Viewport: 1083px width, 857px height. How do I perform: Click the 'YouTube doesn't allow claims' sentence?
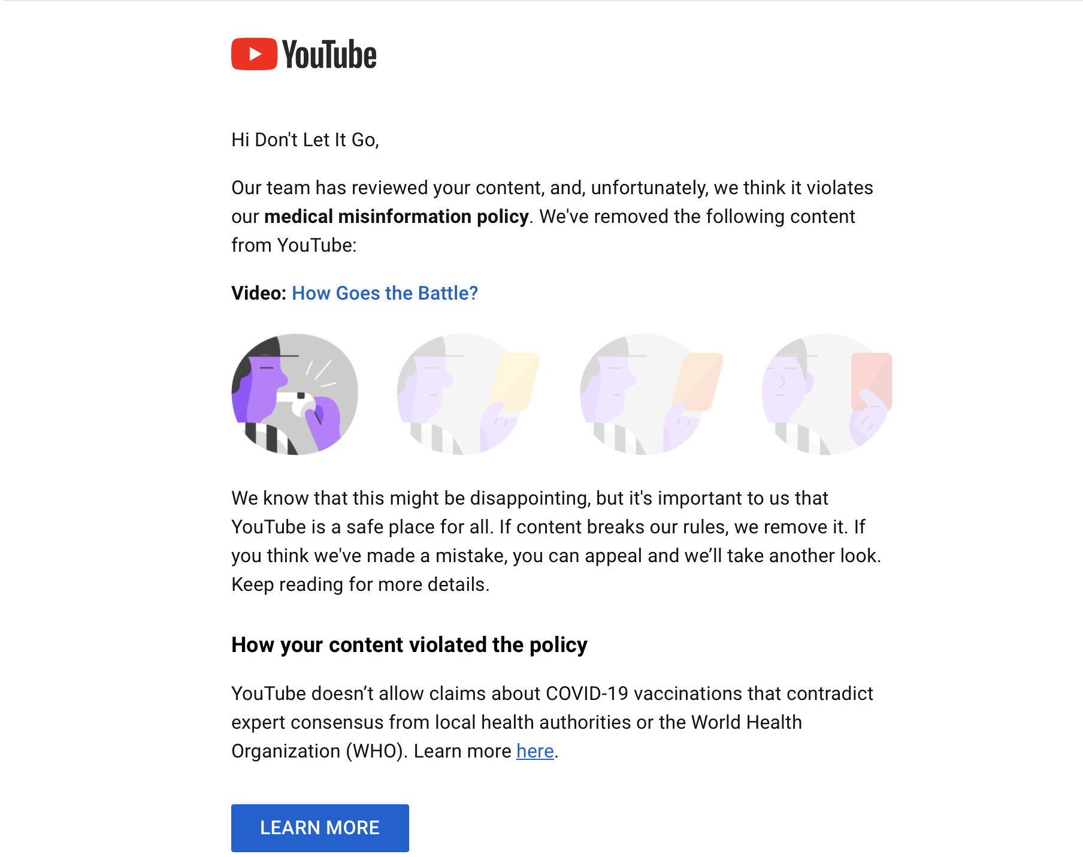552,693
